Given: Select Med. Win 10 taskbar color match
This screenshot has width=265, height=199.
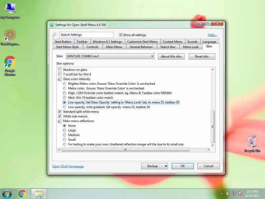Looking at the screenshot, I should 64,98.
